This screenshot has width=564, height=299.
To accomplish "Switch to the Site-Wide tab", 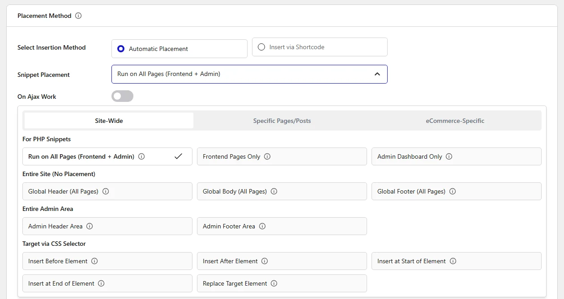I will click(x=109, y=121).
